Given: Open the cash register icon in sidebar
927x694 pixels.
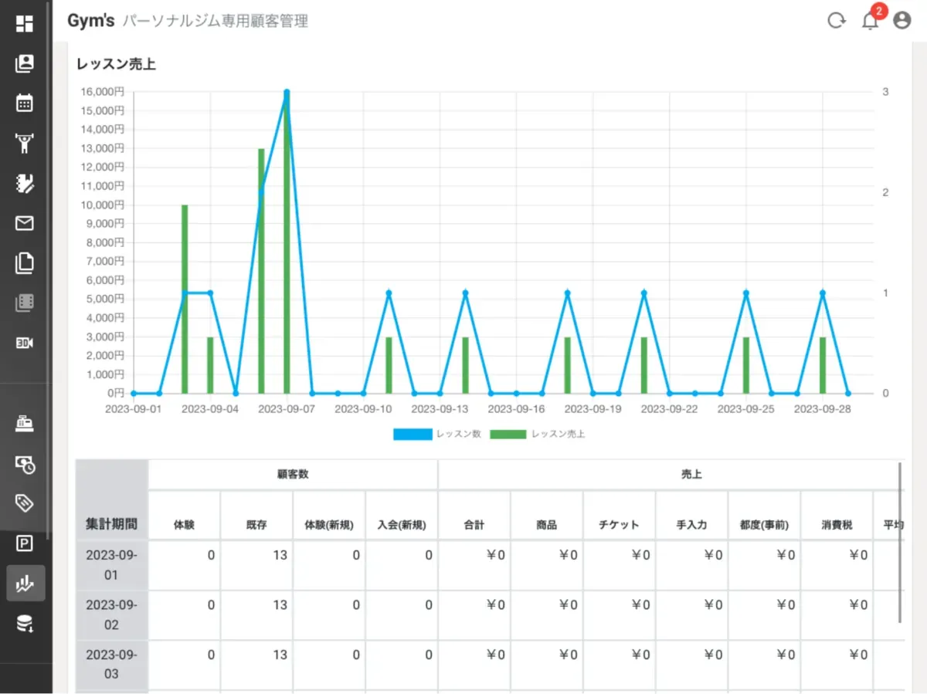Looking at the screenshot, I should tap(25, 423).
